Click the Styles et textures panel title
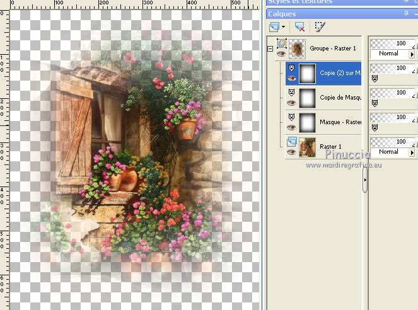Screen dimensions: 418x310 click(301, 2)
